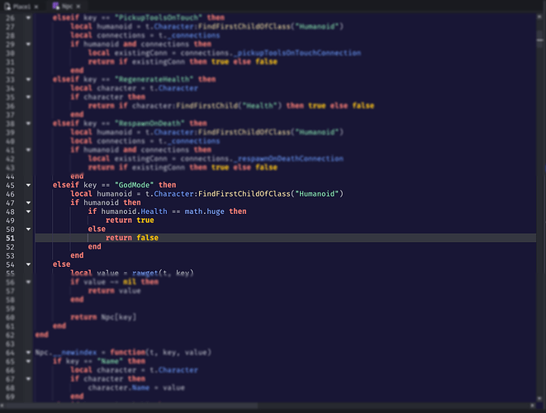
Task: Click 'if humanoid then' on line 47
Action: coord(106,202)
